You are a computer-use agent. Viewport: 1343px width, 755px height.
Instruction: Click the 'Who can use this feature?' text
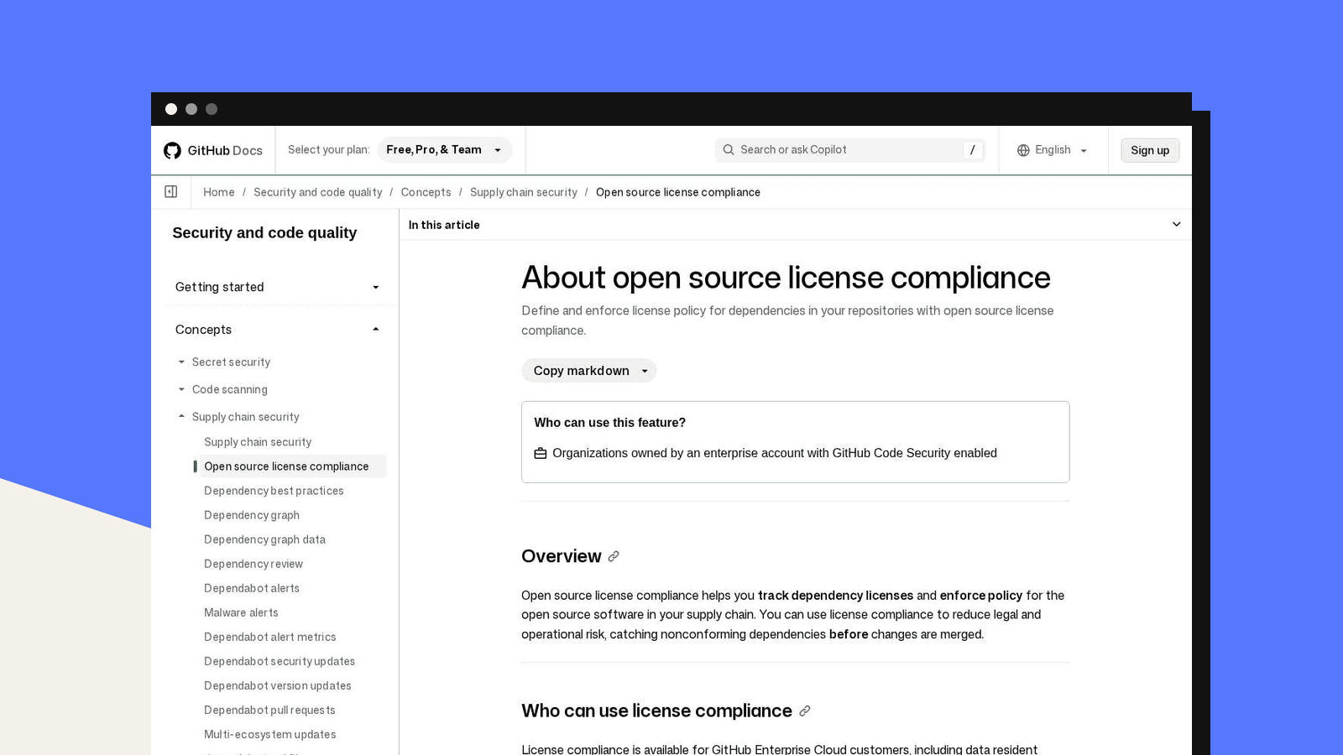(610, 423)
